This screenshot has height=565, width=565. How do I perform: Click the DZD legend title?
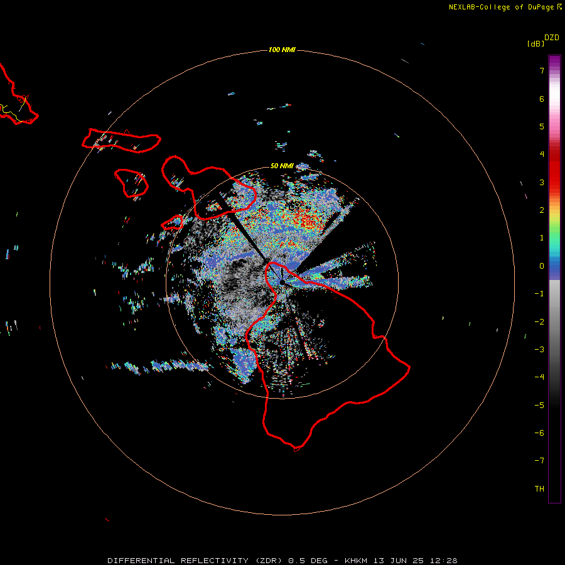tap(552, 38)
